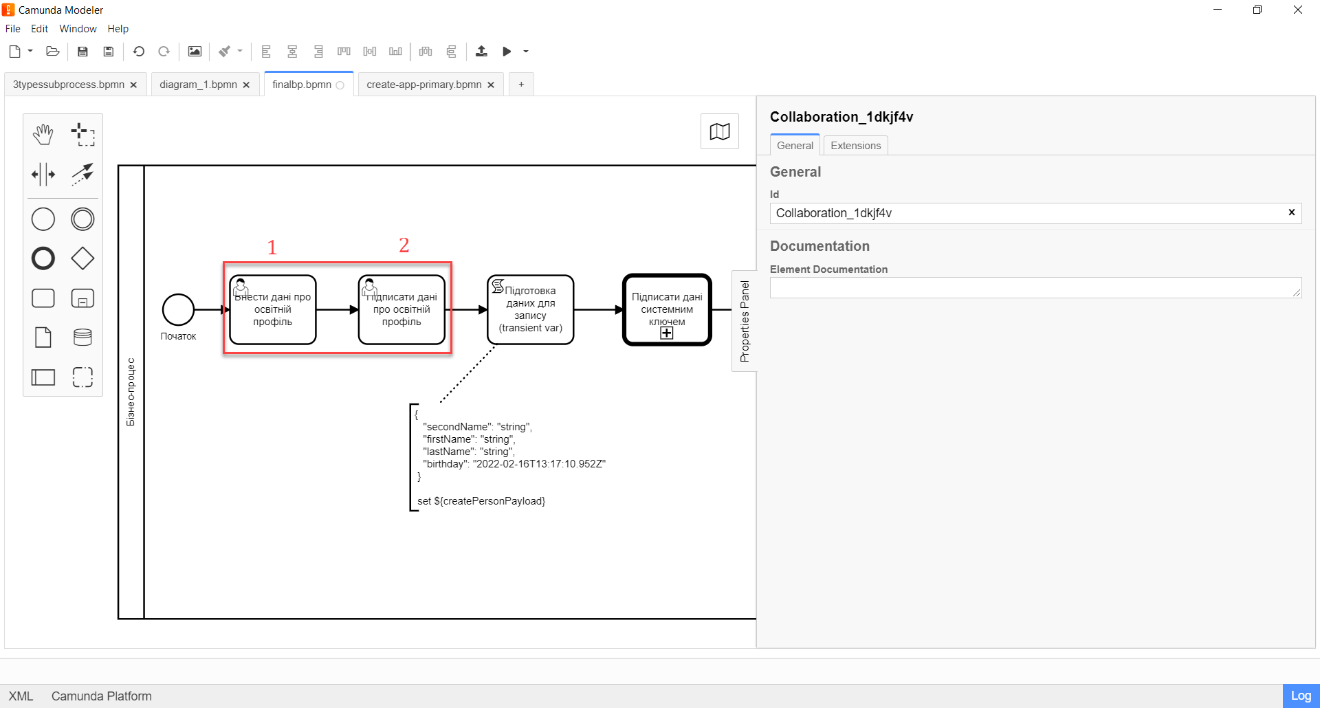Click the Save As toolbar icon
Viewport: 1320px width, 708px height.
click(108, 52)
